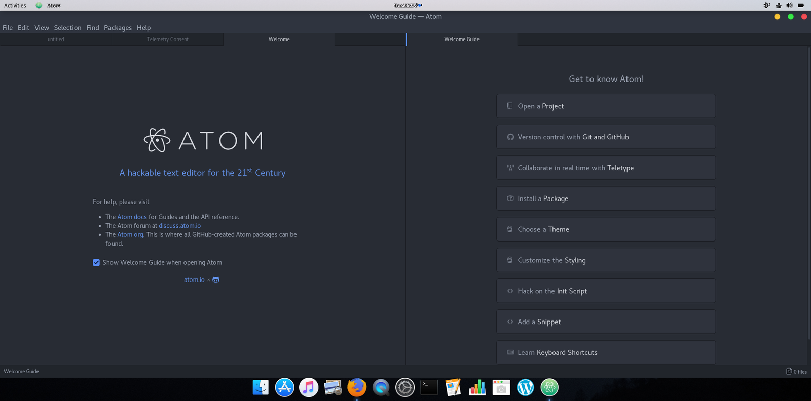Open the View menu
This screenshot has height=401, width=811.
[x=42, y=27]
